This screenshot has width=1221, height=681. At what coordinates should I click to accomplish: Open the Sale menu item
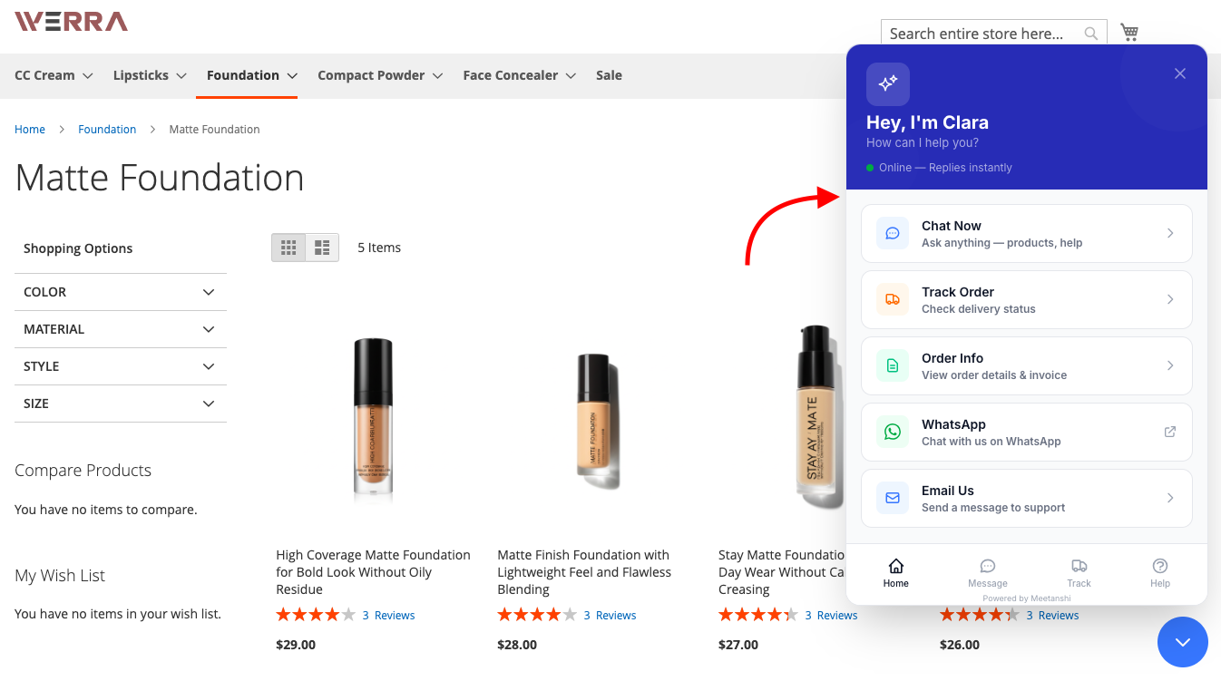(x=609, y=75)
